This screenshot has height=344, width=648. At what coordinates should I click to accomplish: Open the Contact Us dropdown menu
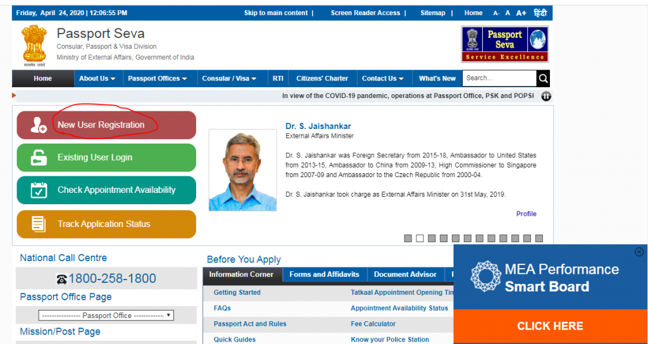pos(384,78)
